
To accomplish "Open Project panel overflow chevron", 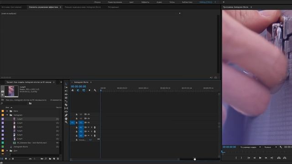I will (61, 82).
